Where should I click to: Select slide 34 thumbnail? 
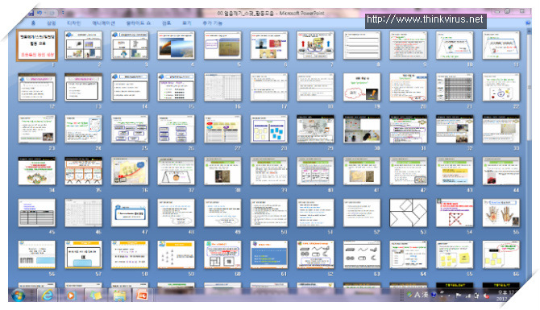37,171
